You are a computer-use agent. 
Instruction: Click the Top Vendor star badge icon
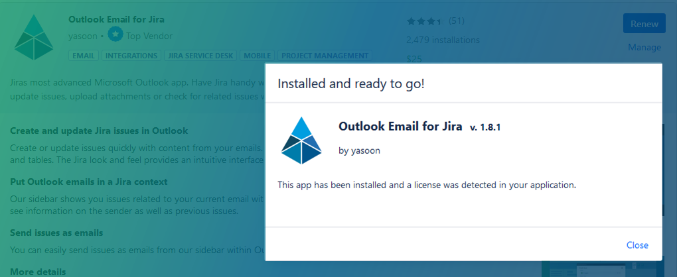(x=115, y=35)
